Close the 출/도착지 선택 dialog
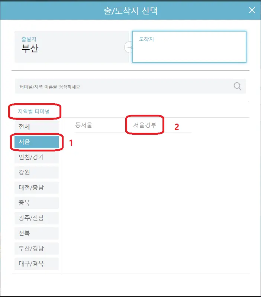261x297 pixels. [x=252, y=10]
